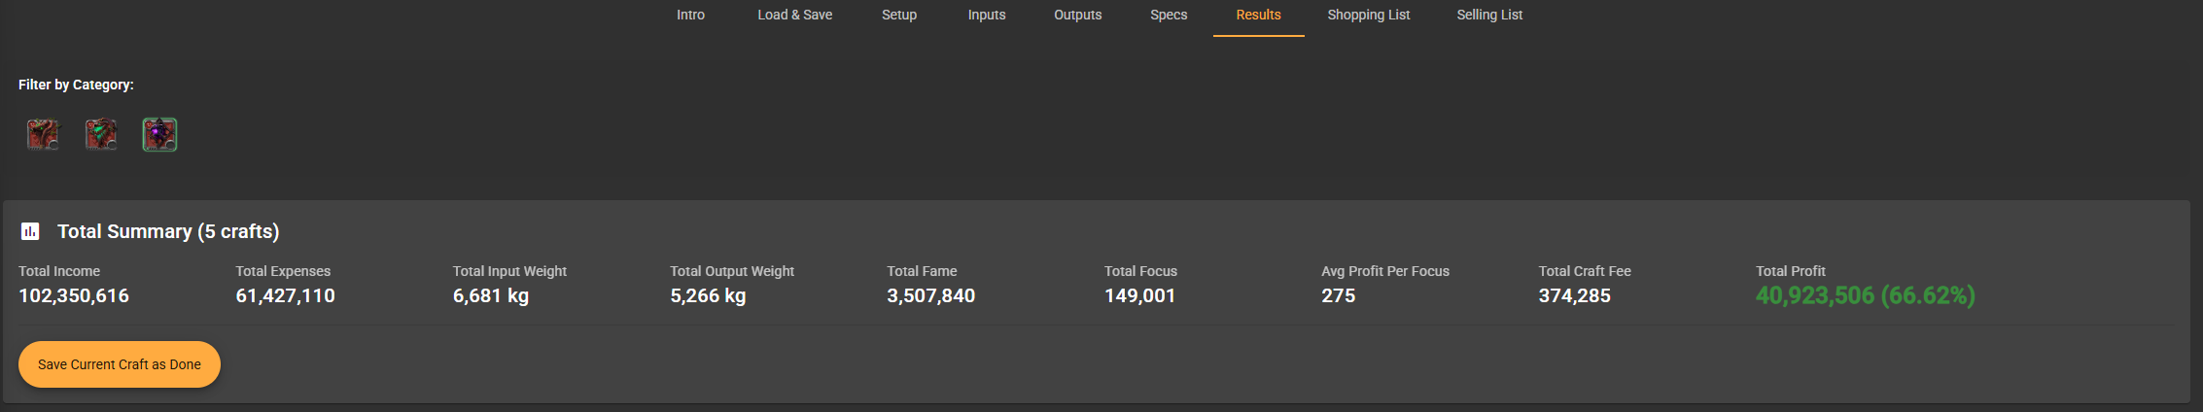Open the Shopping List tab
Viewport: 2203px width, 412px height.
click(1368, 15)
